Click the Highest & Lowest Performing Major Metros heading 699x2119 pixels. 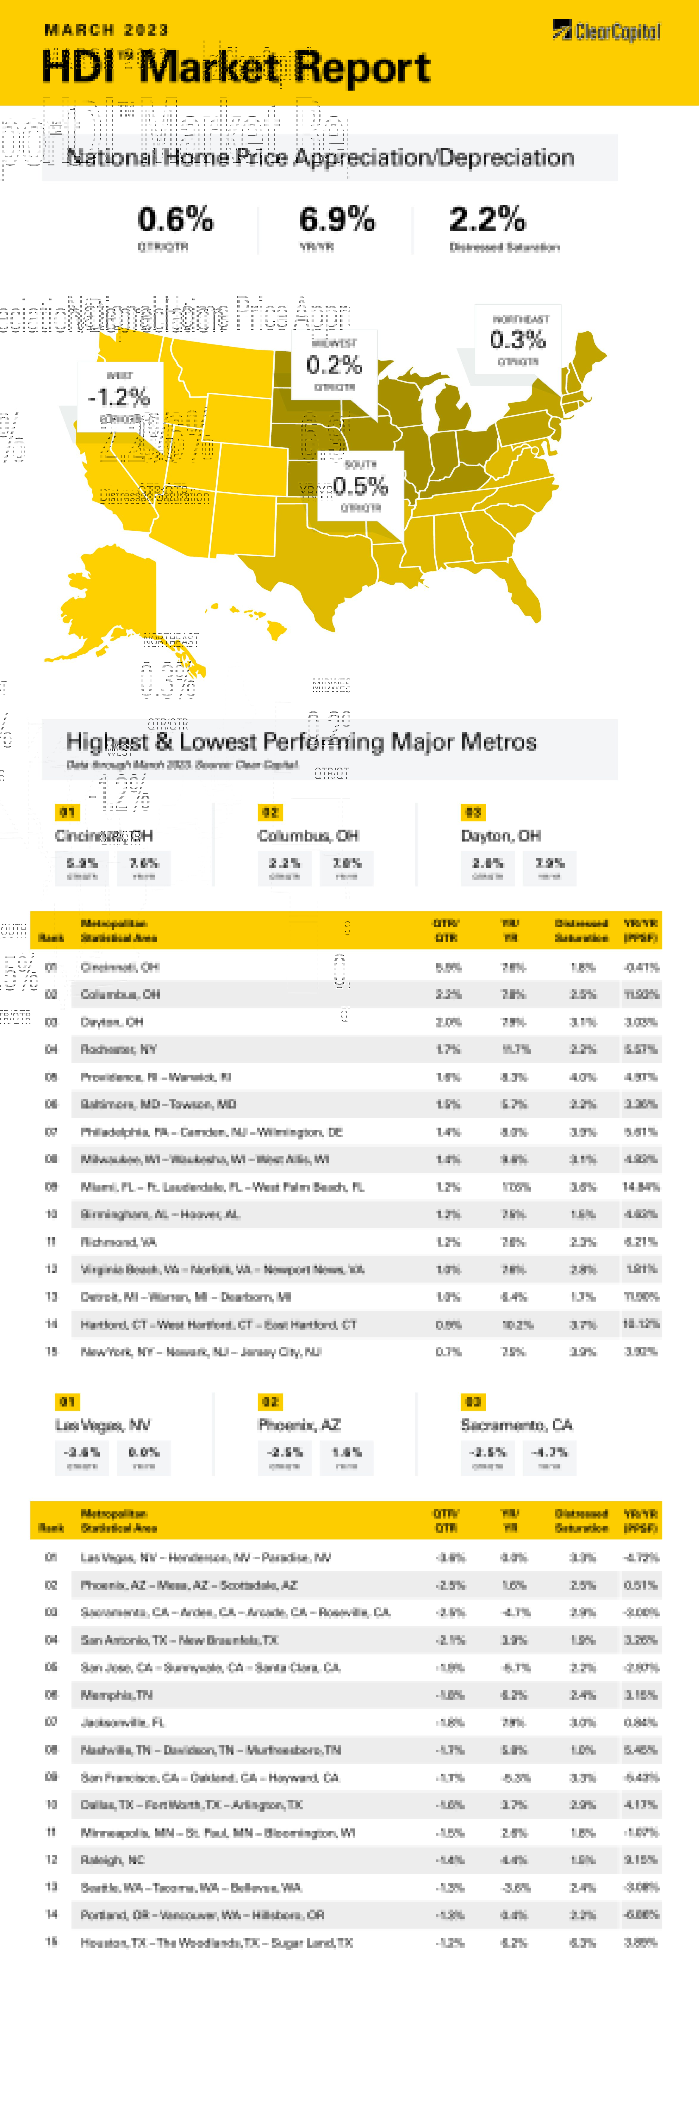301,742
